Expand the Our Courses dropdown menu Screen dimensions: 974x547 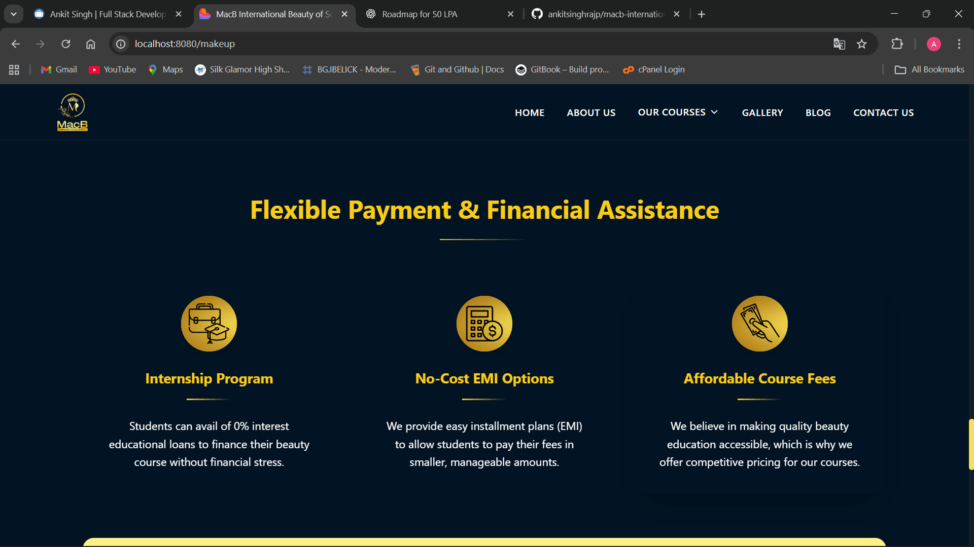click(678, 112)
